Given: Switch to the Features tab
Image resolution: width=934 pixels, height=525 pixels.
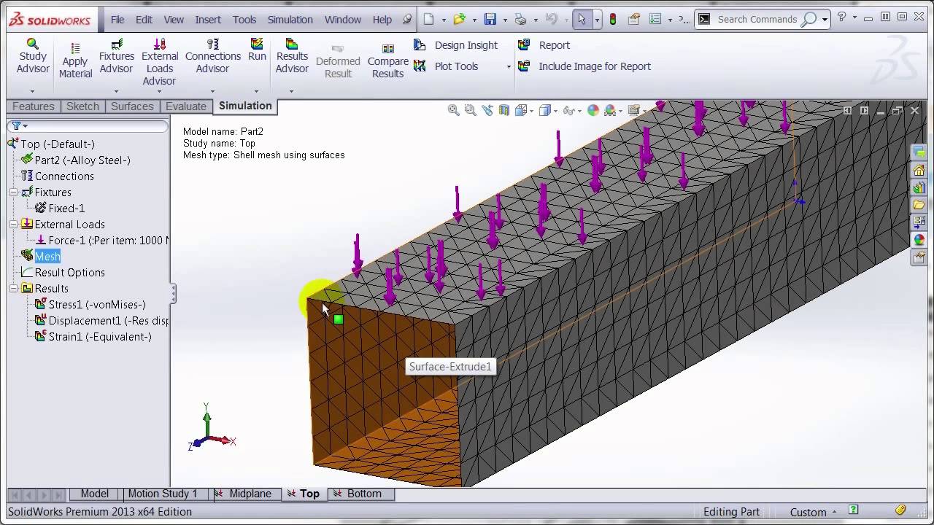Looking at the screenshot, I should click(x=34, y=106).
